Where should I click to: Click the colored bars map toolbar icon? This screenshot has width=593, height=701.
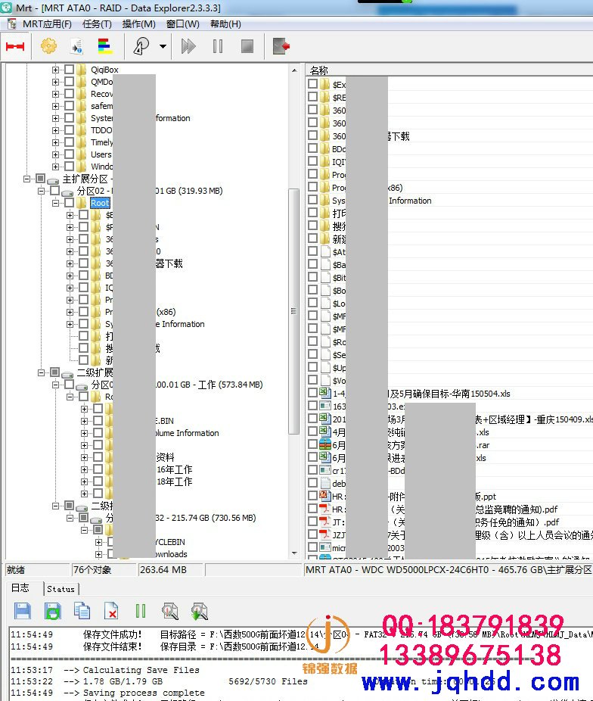105,46
